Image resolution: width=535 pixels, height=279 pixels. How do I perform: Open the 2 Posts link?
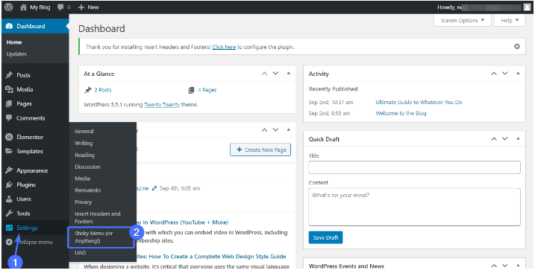coord(103,90)
